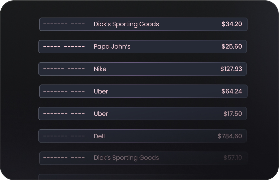
Task: Open the first Dick's Sporting Goods transaction
Action: coord(143,24)
